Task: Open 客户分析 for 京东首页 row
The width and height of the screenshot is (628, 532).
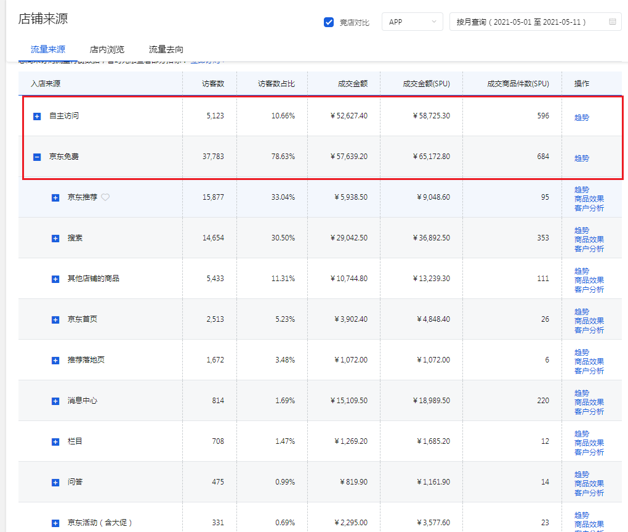Action: click(x=589, y=330)
